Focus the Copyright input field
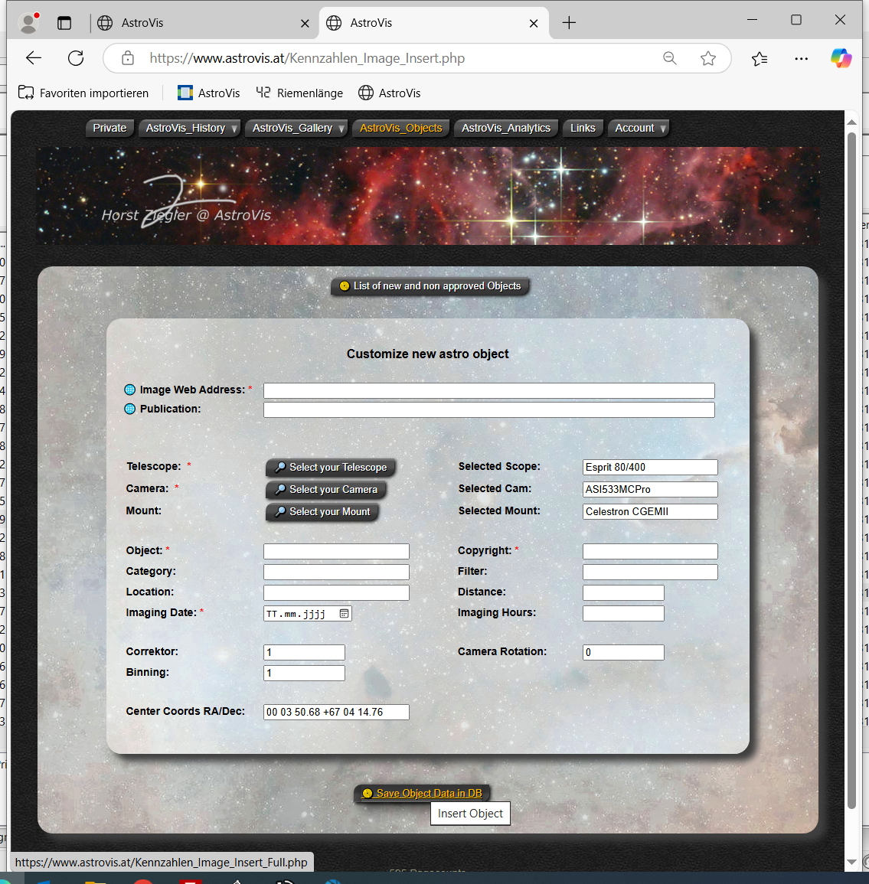The image size is (869, 884). 650,551
